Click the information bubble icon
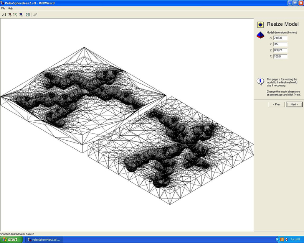 pos(260,81)
